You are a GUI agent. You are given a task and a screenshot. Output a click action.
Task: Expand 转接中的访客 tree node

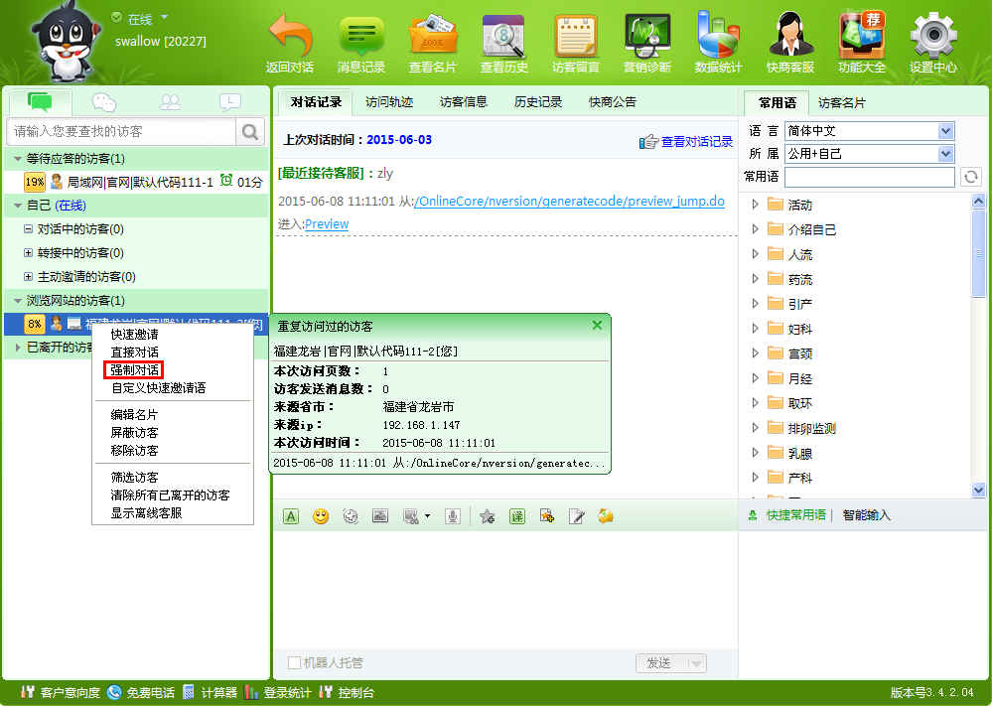(x=29, y=253)
